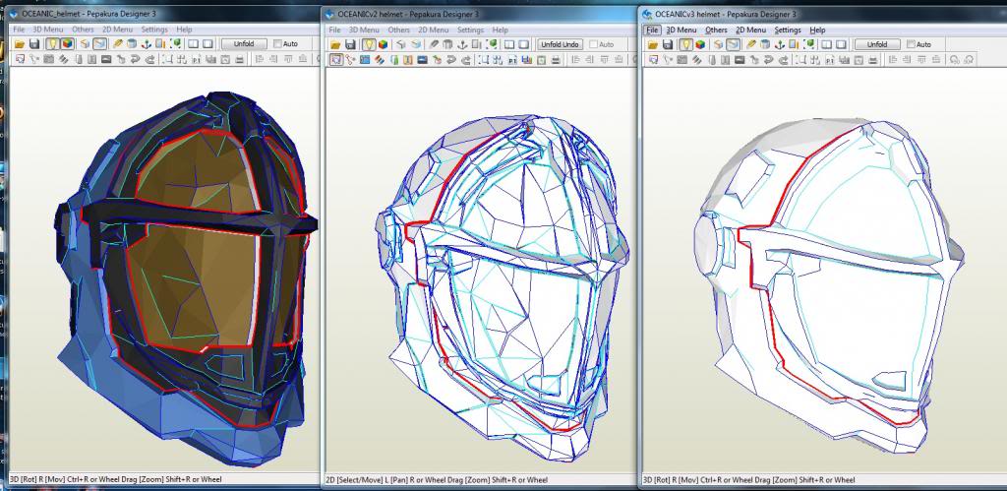Open the Help menu in OCEANIC_helmet window

[183, 31]
